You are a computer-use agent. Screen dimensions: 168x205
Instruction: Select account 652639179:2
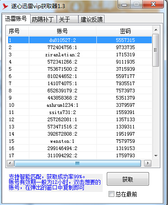click(62, 91)
